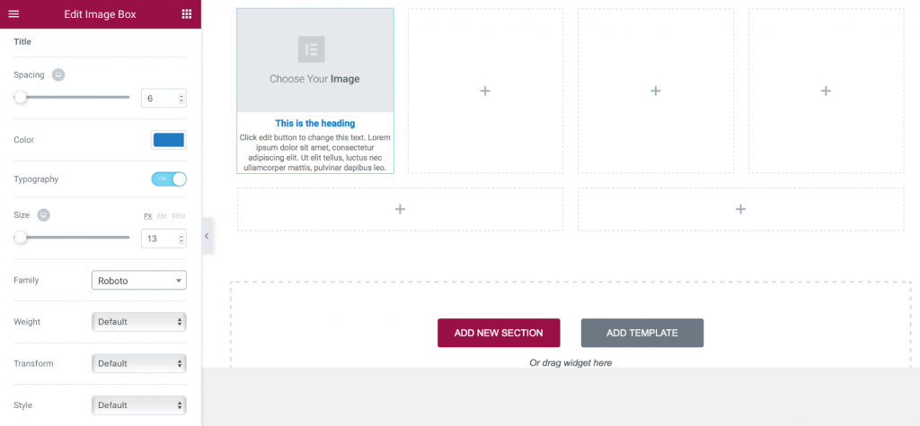Click responsive device icon next to Size

pyautogui.click(x=43, y=215)
